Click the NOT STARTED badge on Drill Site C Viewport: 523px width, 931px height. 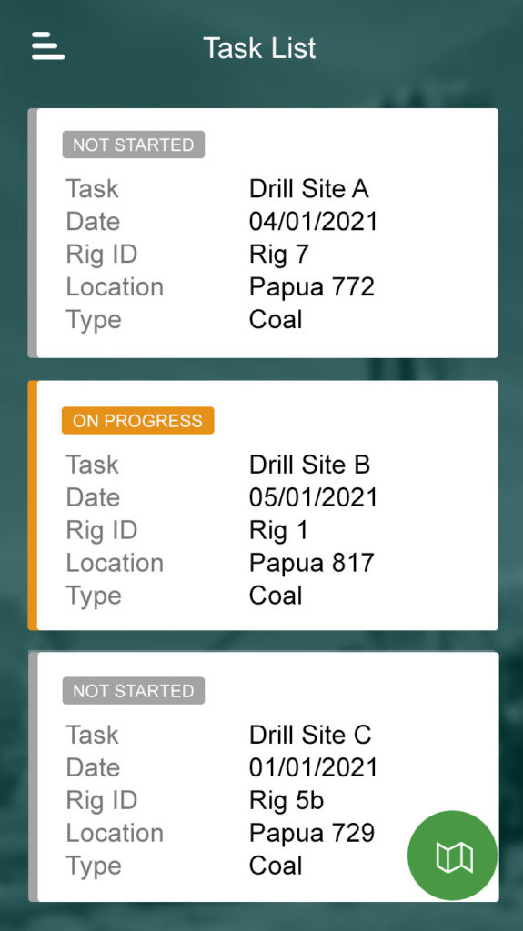pyautogui.click(x=134, y=691)
